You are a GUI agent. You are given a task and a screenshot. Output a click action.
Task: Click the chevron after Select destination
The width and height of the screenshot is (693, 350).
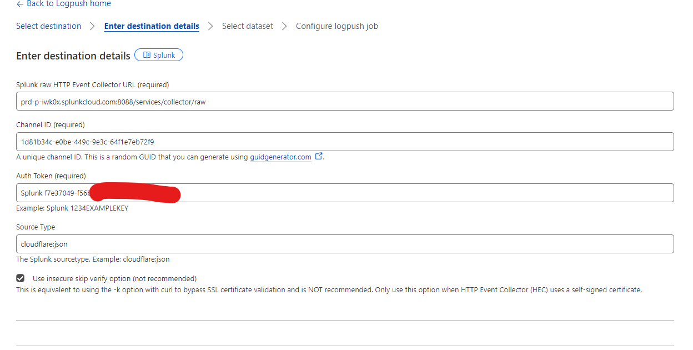click(x=93, y=26)
